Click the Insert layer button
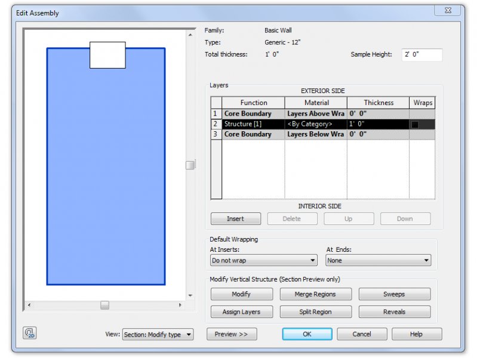The width and height of the screenshot is (477, 358). (x=236, y=219)
